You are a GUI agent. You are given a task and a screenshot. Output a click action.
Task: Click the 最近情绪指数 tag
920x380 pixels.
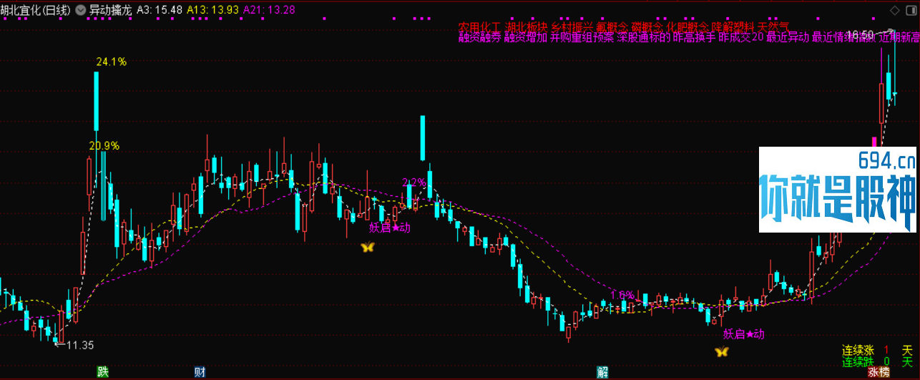coord(843,38)
